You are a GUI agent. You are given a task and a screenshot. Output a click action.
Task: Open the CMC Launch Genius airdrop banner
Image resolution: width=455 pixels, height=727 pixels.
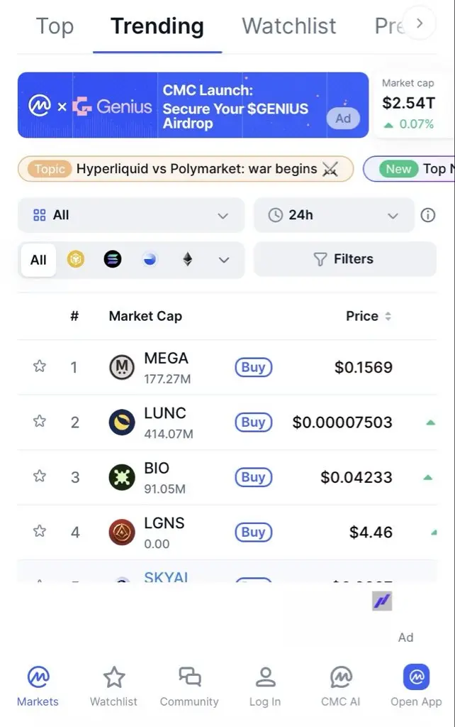pos(193,105)
